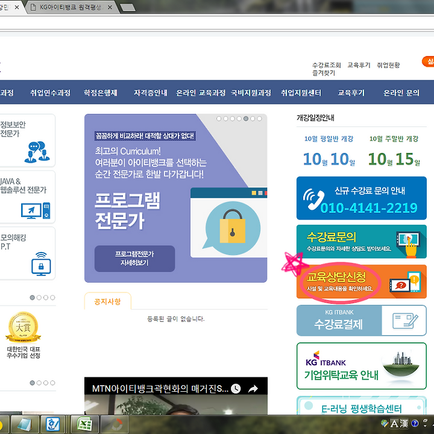434x434 pixels.
Task: Click the phone icon on 신규 수강료 문의 banner
Action: (x=313, y=199)
